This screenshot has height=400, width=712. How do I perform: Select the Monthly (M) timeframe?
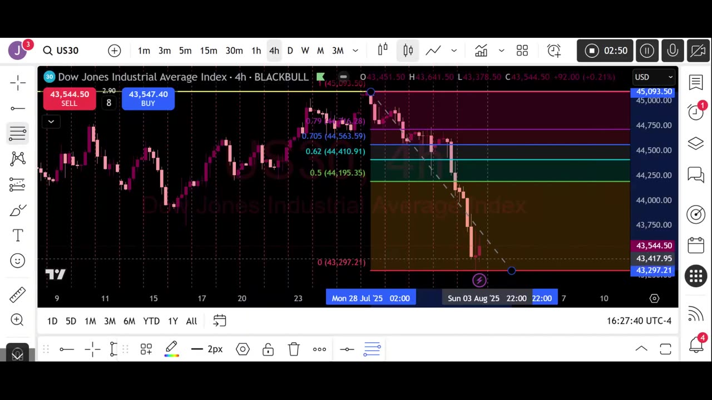coord(320,51)
